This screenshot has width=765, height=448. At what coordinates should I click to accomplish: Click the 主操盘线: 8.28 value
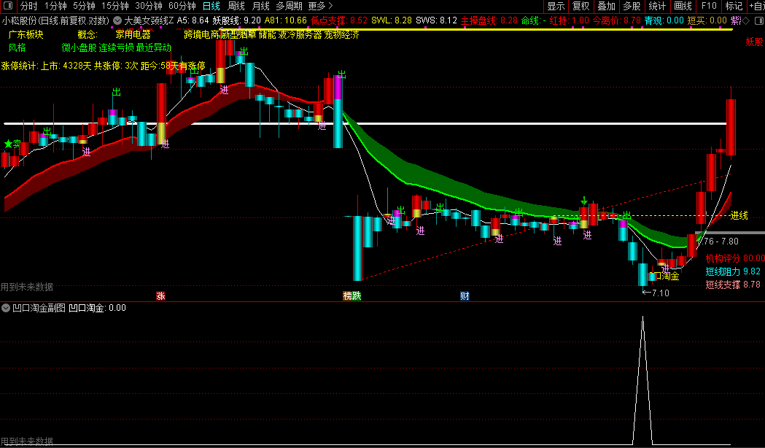tap(489, 20)
